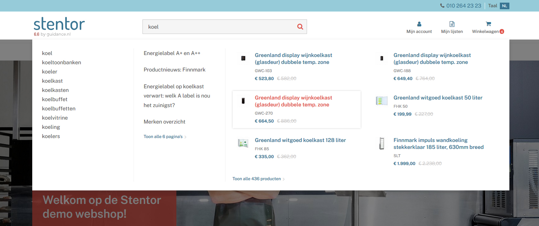This screenshot has width=539, height=226.
Task: Click the red search magnifier icon
Action: pos(300,27)
